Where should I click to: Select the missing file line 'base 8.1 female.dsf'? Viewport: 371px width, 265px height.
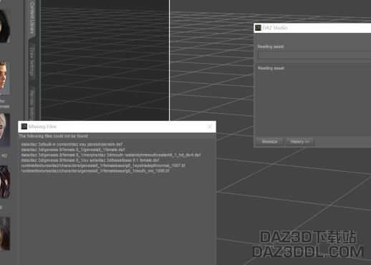coord(90,160)
